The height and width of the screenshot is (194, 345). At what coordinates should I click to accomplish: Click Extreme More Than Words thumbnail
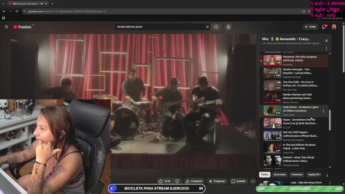point(272,161)
